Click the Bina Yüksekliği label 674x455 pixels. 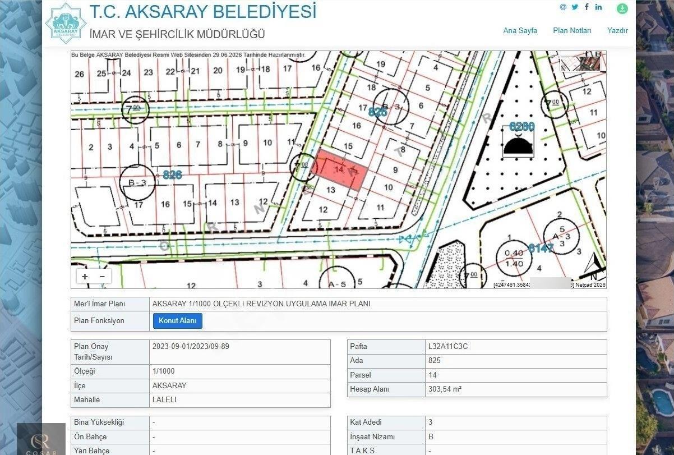[x=99, y=422]
